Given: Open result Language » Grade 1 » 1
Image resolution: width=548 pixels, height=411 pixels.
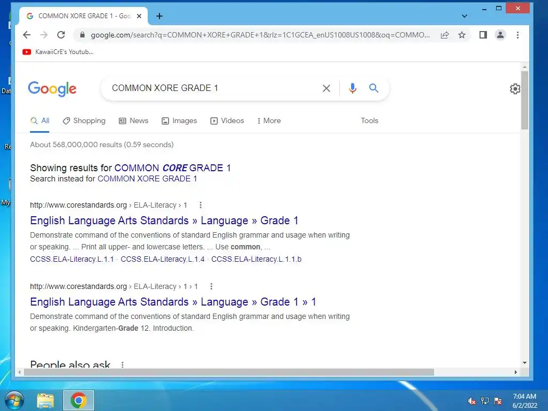Looking at the screenshot, I should pos(173,302).
